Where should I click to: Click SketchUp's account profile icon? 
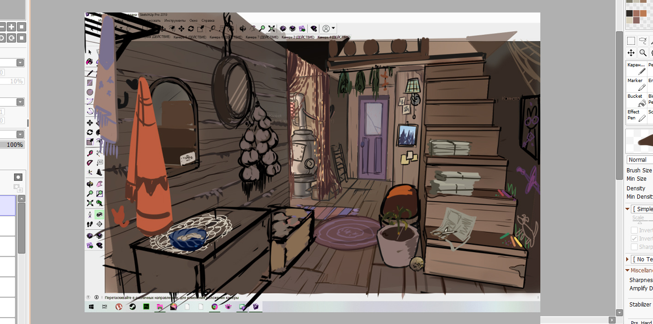pyautogui.click(x=326, y=29)
